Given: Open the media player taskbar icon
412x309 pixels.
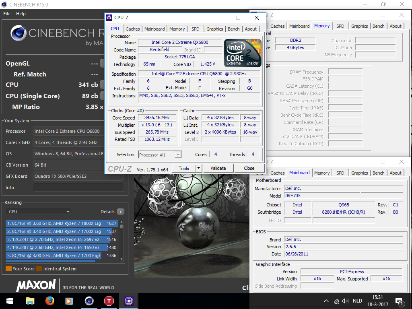Looking at the screenshot, I should click(x=69, y=301).
